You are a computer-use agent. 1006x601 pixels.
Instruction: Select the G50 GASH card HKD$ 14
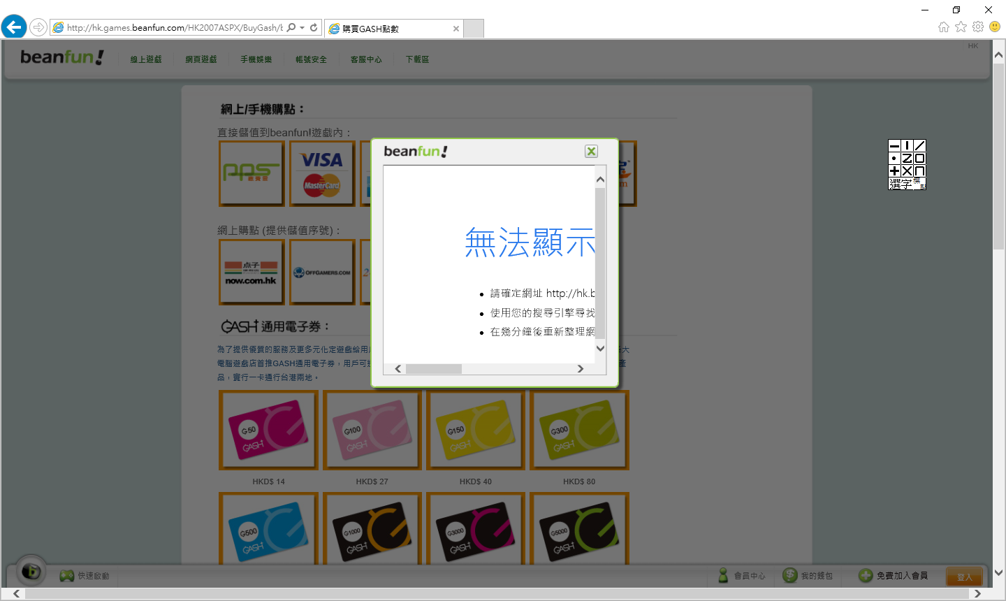(268, 430)
